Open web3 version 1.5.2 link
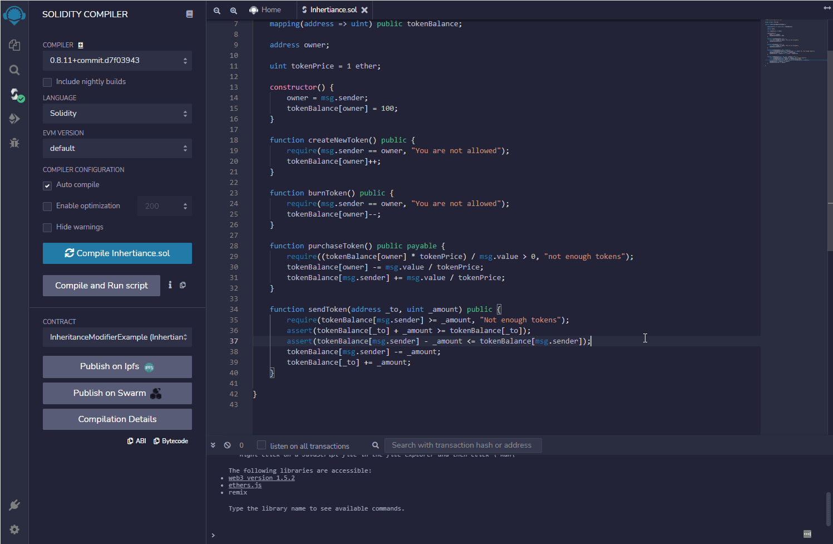 262,478
